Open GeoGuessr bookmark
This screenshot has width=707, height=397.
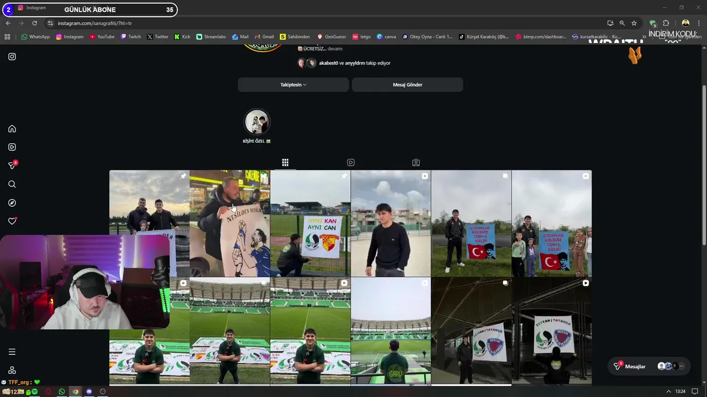click(x=331, y=37)
